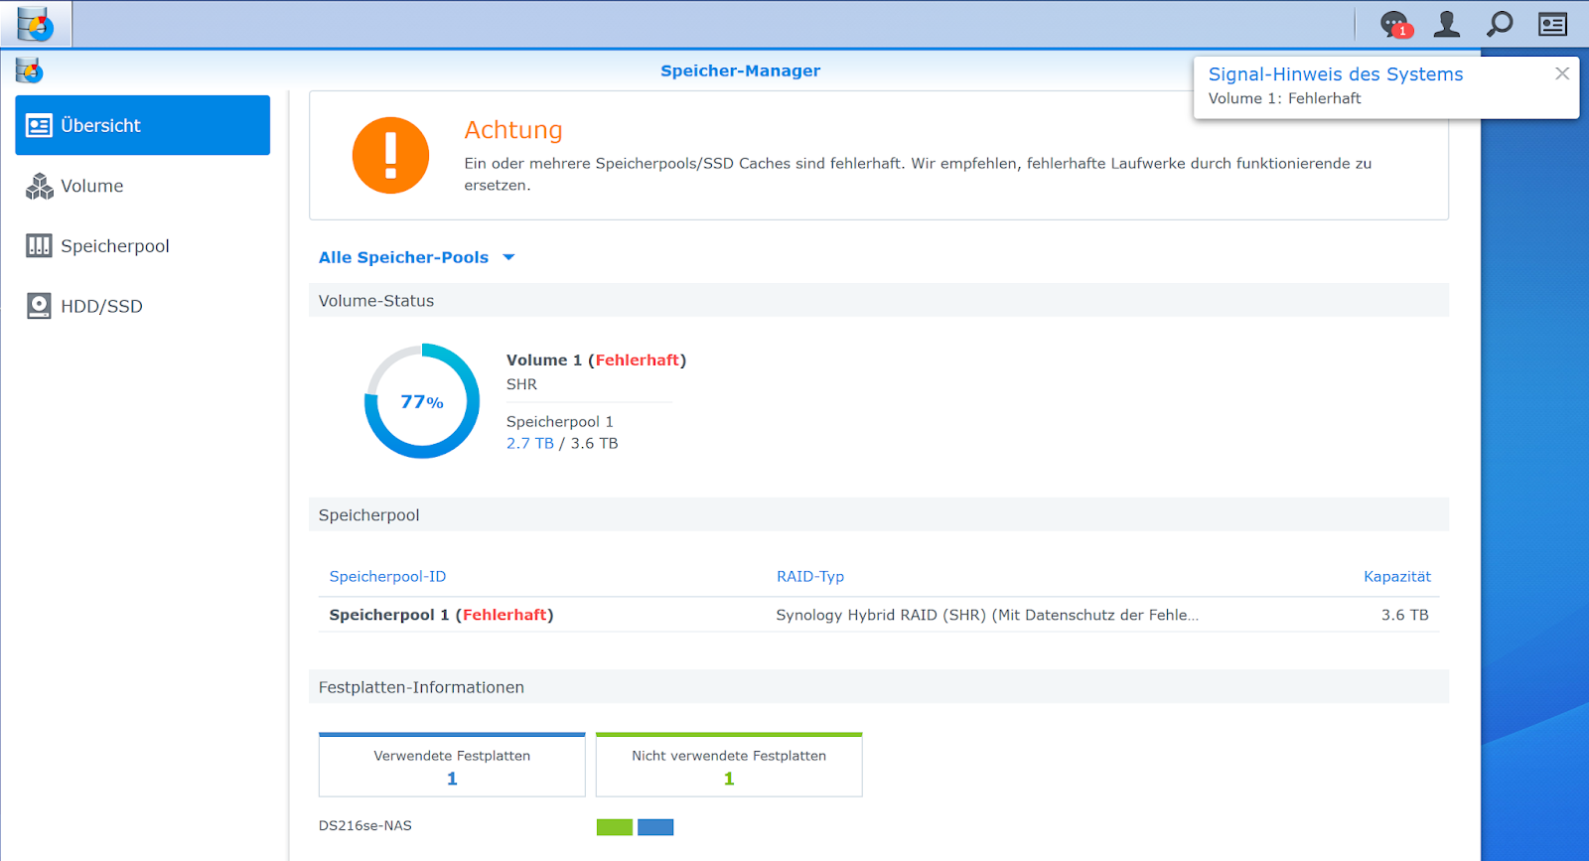1589x861 pixels.
Task: Open the notifications chat bubble icon
Action: coord(1394,24)
